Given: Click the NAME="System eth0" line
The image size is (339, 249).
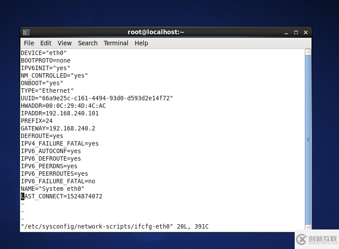Looking at the screenshot, I should (53, 189).
